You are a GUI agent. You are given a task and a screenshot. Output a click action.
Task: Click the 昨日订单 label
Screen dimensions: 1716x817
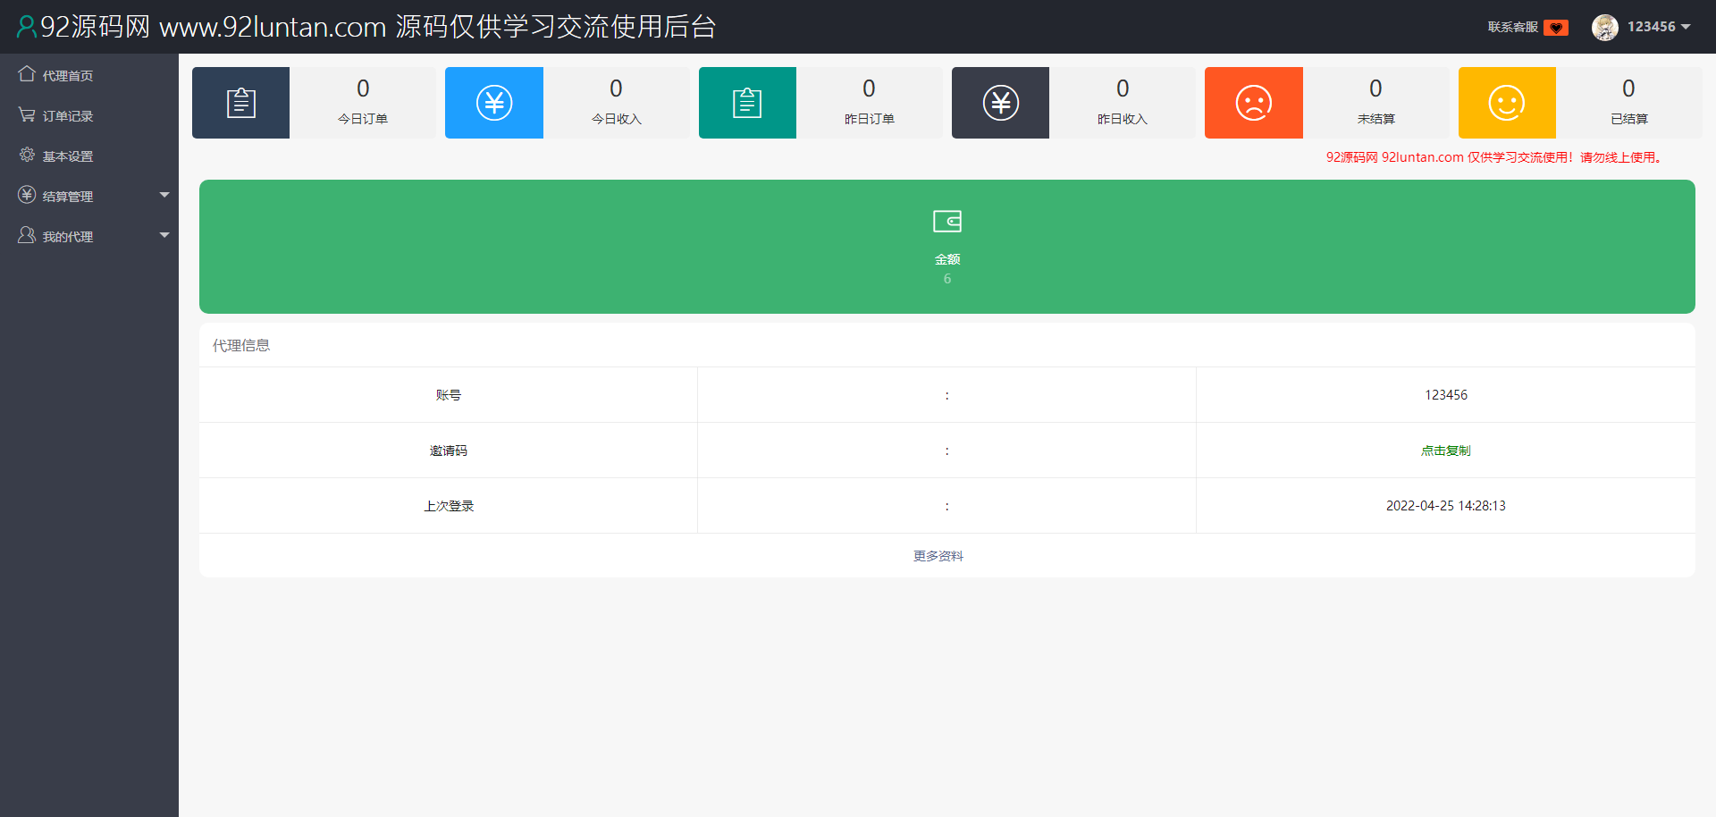point(870,119)
